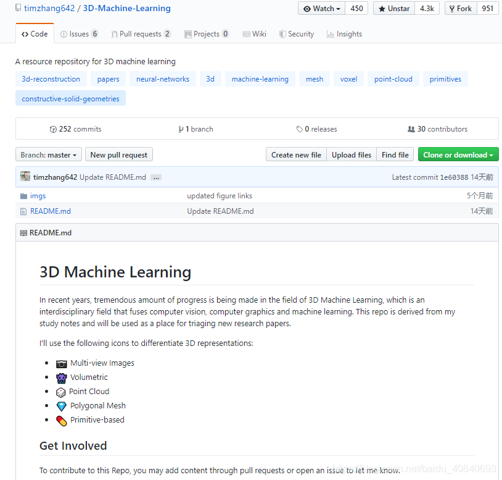Fork the repository
This screenshot has height=480, width=502.
coord(461,8)
